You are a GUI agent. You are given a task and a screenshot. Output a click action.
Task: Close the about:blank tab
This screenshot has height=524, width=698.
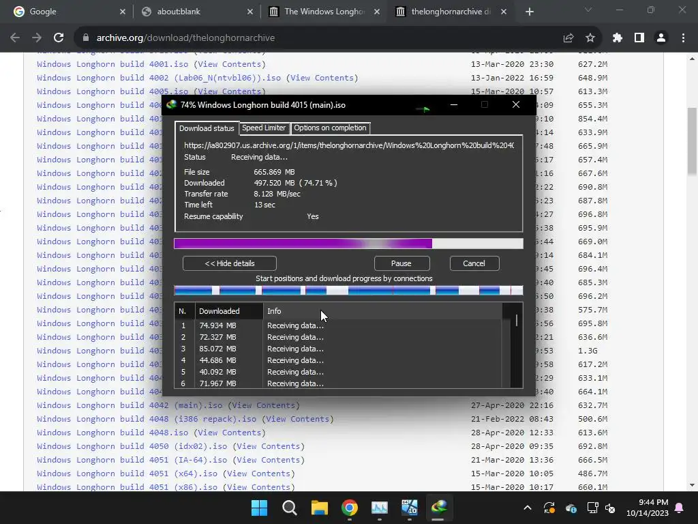[x=249, y=12]
